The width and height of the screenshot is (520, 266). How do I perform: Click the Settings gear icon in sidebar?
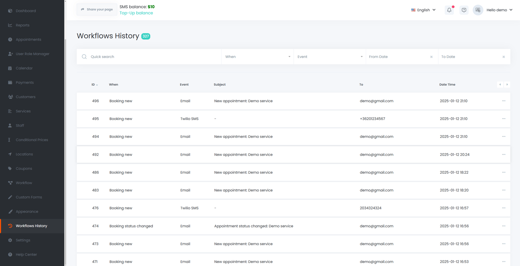pos(10,240)
